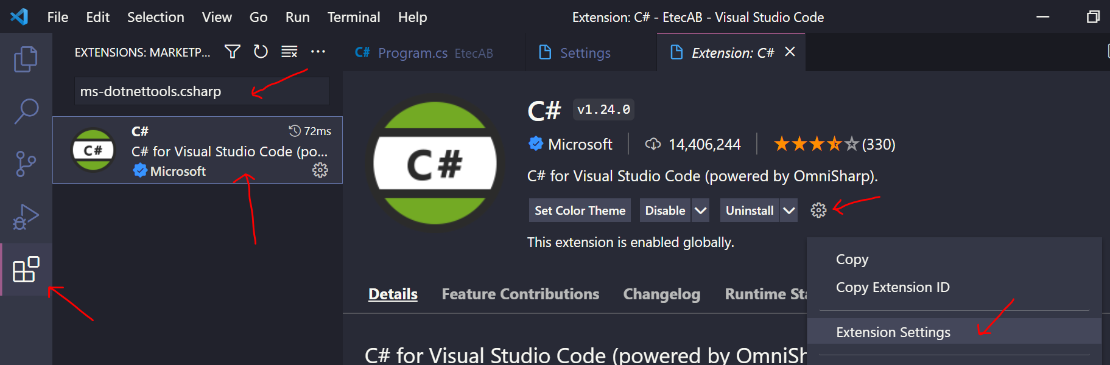Select the Extension: C# editor tab
Viewport: 1110px width, 365px height.
click(x=731, y=52)
